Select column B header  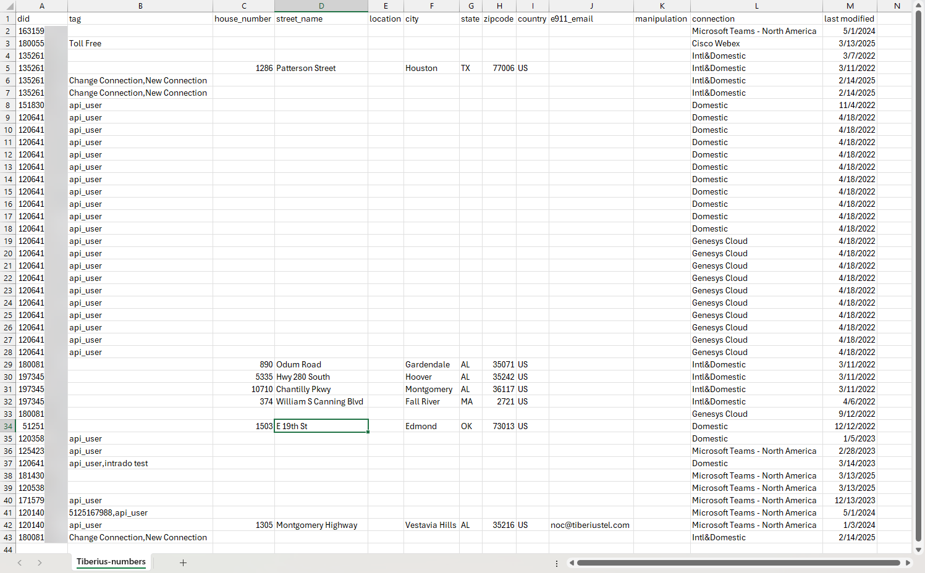tap(140, 6)
